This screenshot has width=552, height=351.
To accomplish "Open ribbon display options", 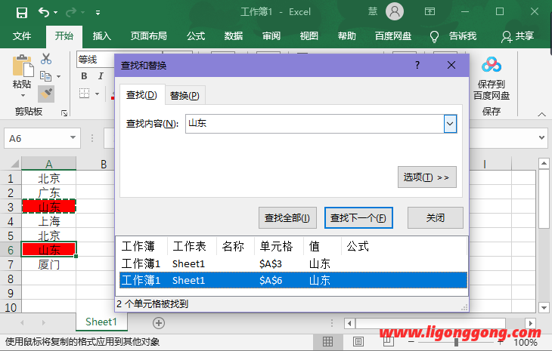I will [430, 11].
